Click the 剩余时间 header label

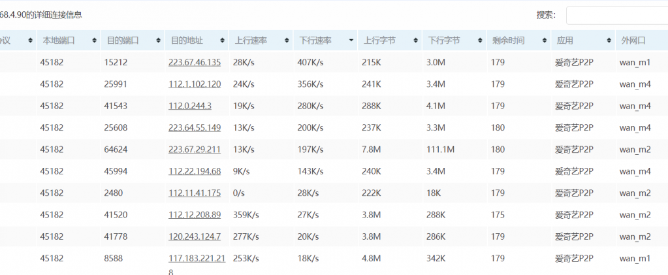coord(508,40)
